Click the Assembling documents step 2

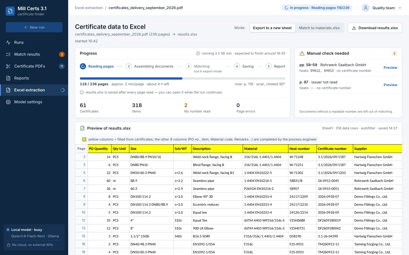[150, 66]
